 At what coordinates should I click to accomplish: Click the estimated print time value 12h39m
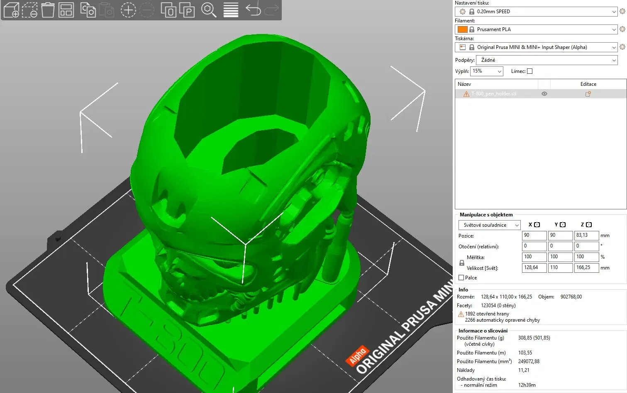pyautogui.click(x=527, y=385)
